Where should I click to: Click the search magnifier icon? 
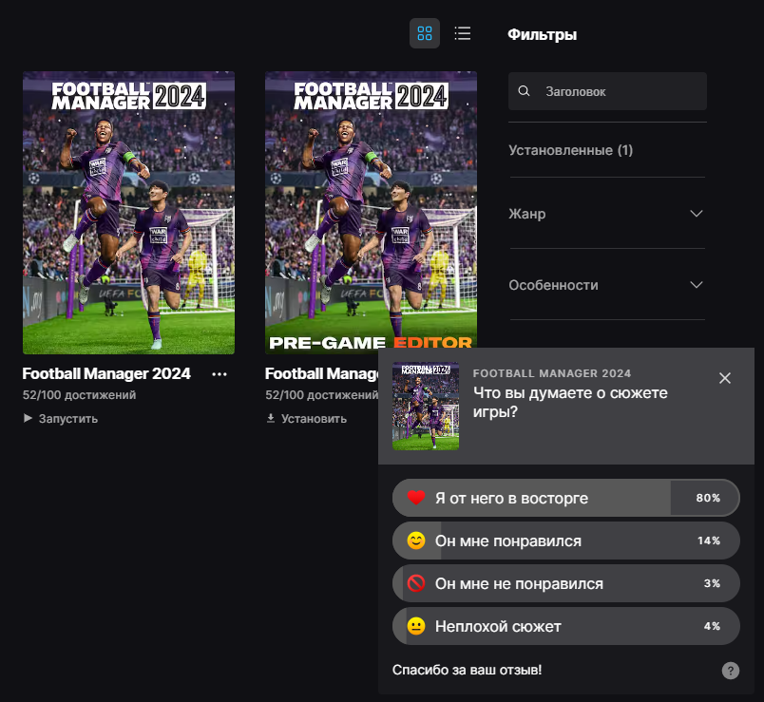[x=525, y=92]
